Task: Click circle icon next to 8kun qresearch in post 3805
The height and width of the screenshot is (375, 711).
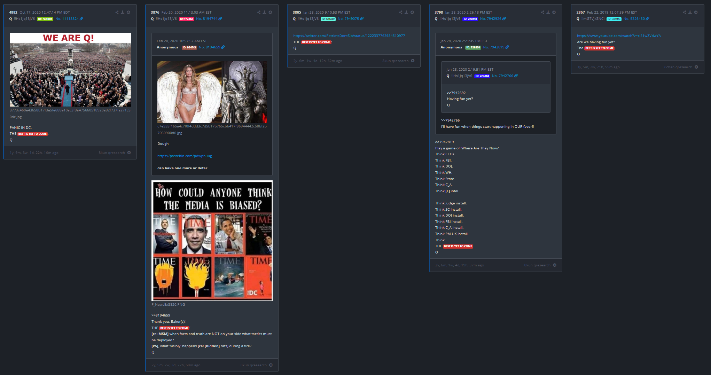Action: (x=413, y=61)
